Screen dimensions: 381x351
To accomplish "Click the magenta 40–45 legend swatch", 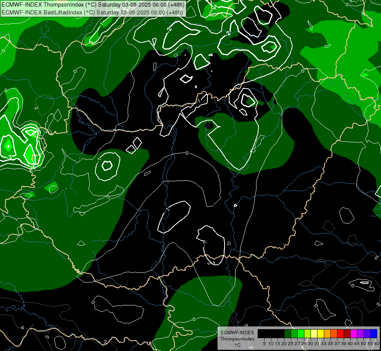I will coord(354,333).
